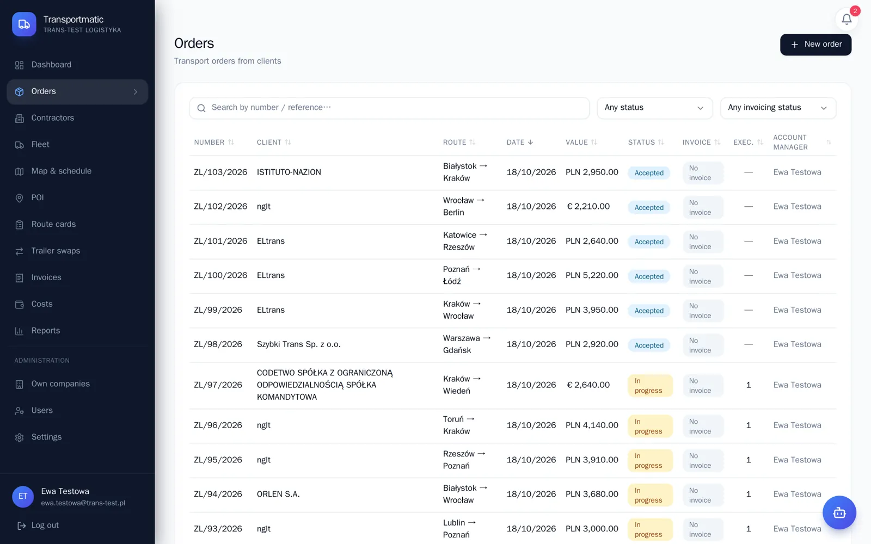Screen dimensions: 871x544
Task: Click the Szybki Trans Sp. z o.o. client
Action: click(x=298, y=344)
